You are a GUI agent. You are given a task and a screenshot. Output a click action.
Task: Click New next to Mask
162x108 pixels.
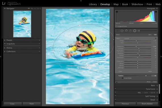click(150, 35)
